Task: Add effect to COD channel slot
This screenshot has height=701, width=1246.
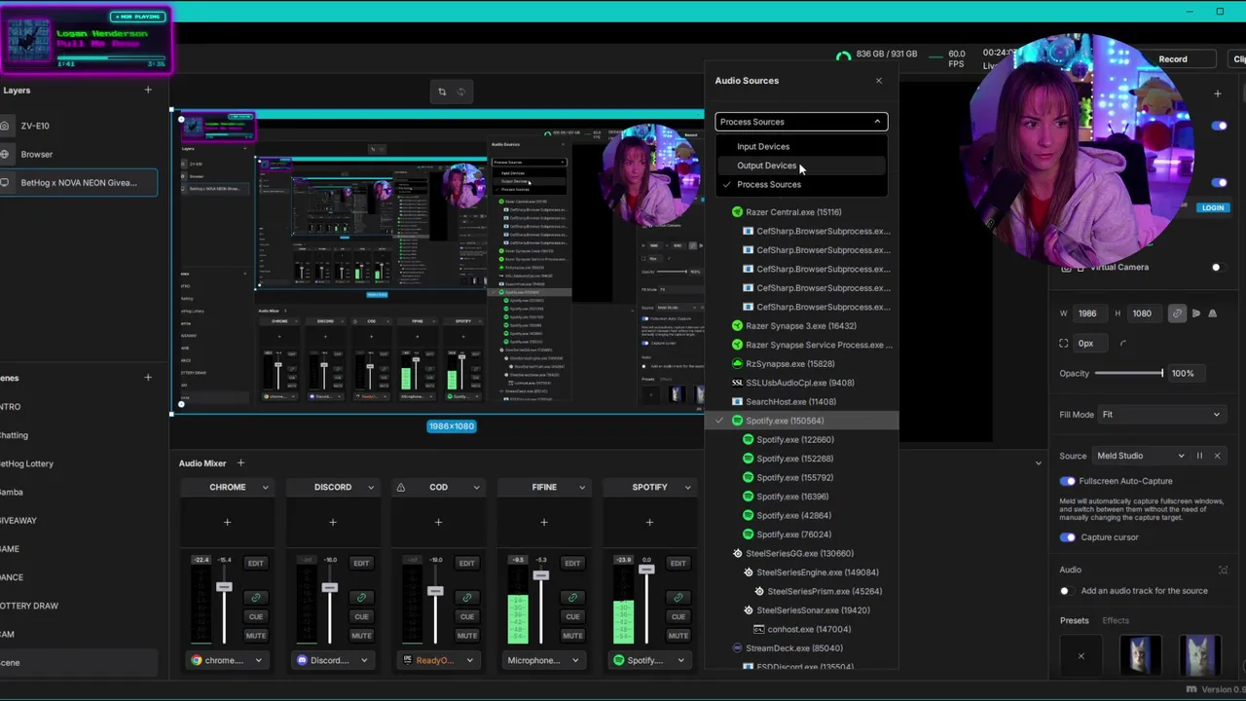Action: (x=438, y=523)
